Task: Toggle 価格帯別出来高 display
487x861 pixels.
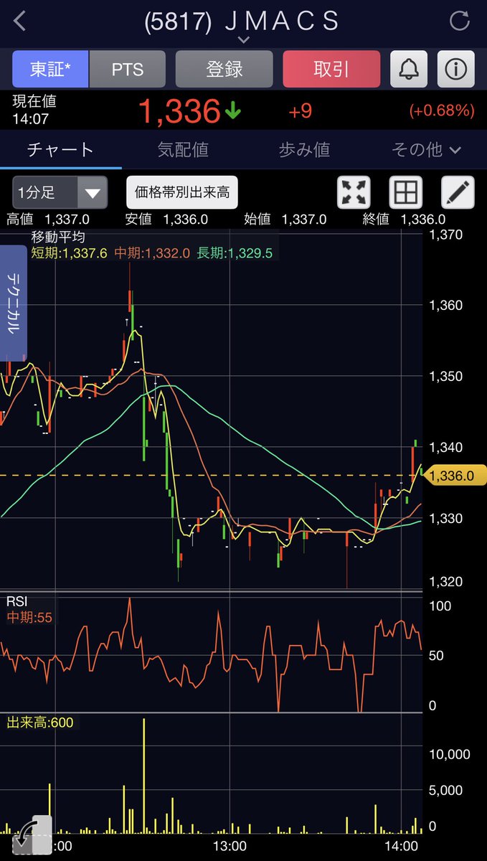Action: [182, 192]
